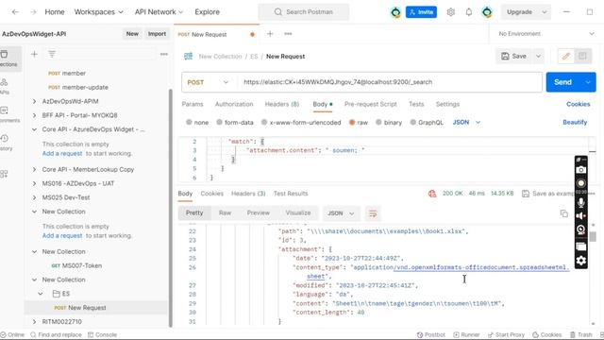Screen dimensions: 604x340
Task: Click the record button in recorder toolbar
Action: click(x=581, y=183)
